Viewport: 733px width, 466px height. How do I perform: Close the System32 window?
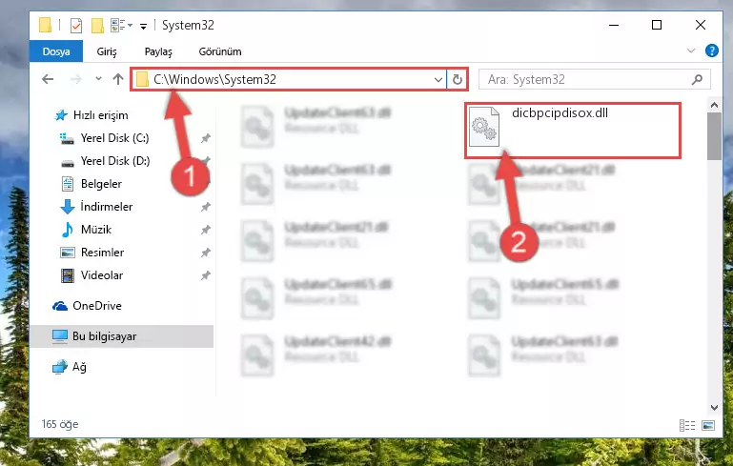701,25
